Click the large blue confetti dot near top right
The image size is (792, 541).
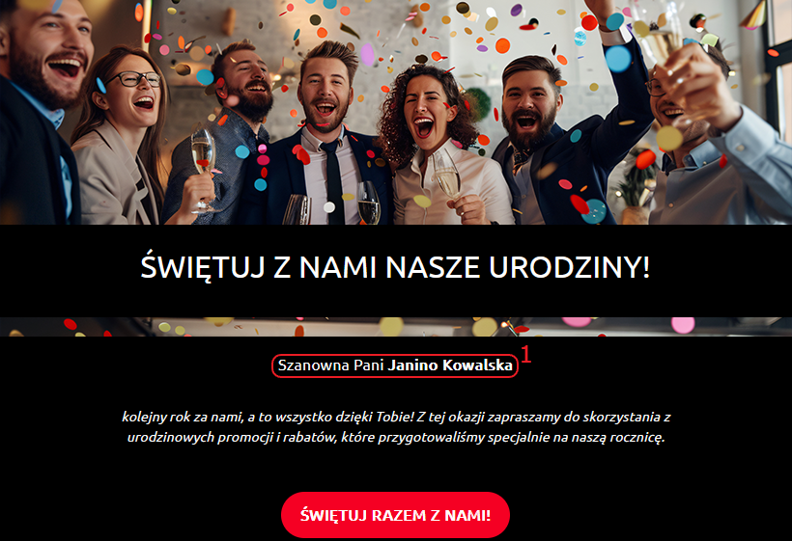pos(618,59)
